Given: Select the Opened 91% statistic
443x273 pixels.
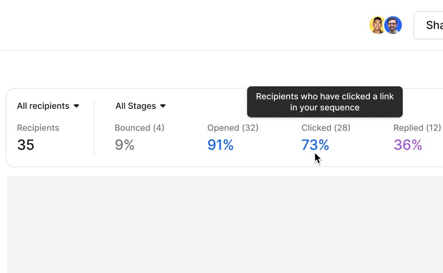Looking at the screenshot, I should click(x=220, y=145).
